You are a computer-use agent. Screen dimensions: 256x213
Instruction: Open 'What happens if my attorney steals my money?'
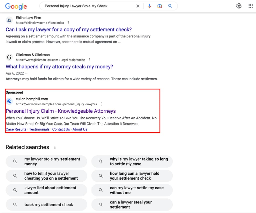click(x=59, y=67)
